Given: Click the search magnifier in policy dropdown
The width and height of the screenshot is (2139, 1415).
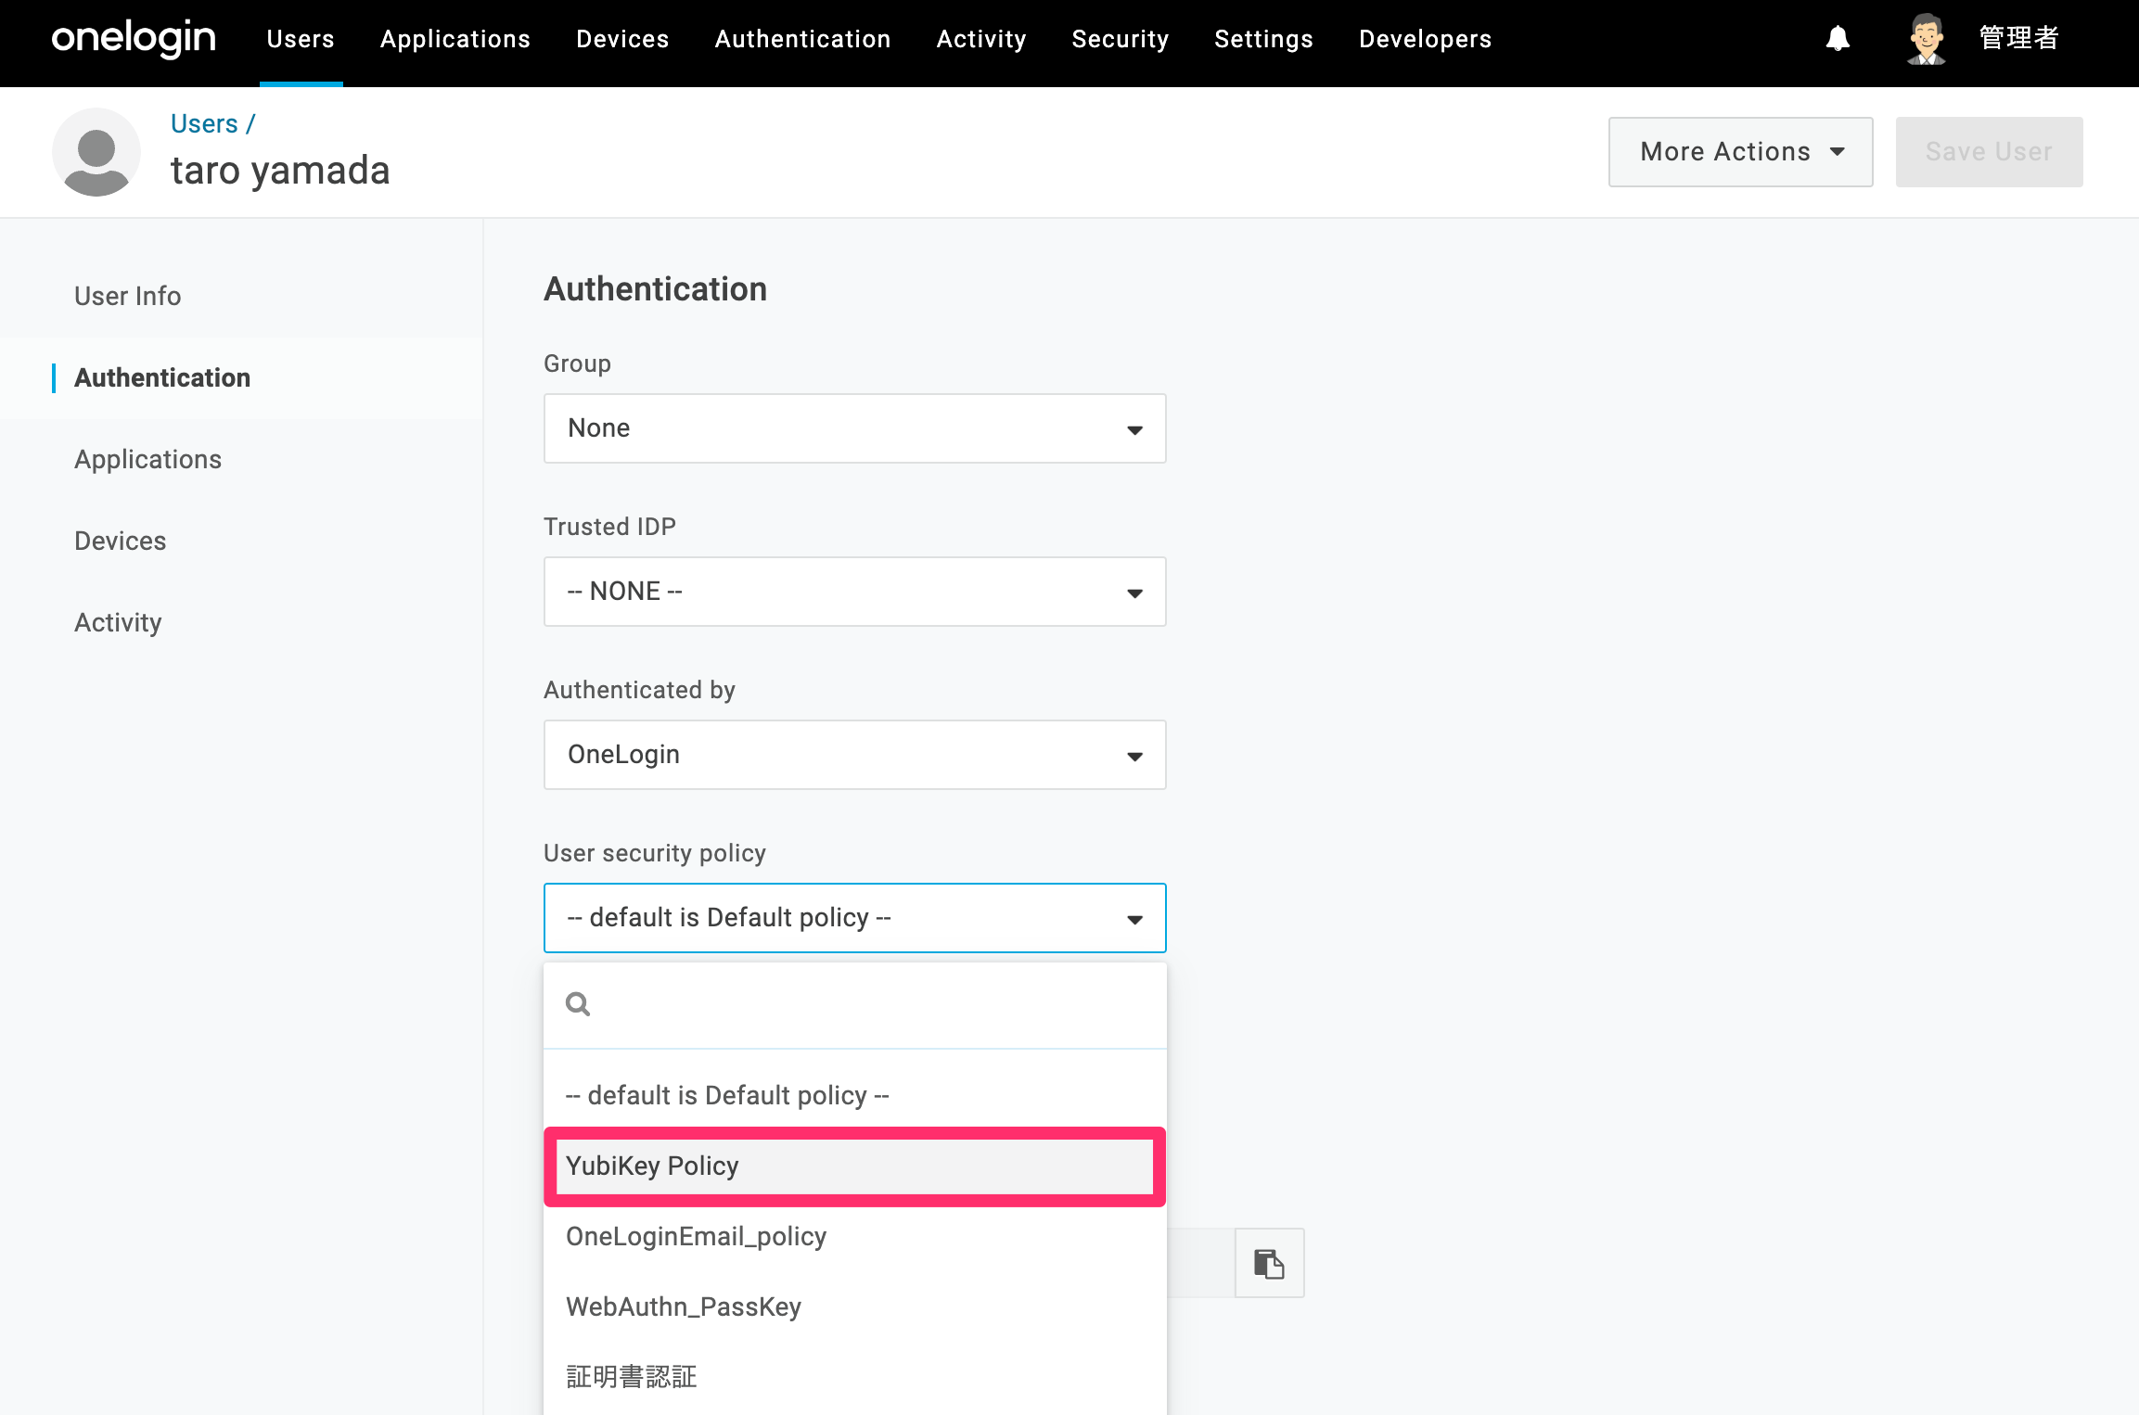Looking at the screenshot, I should tap(578, 1004).
